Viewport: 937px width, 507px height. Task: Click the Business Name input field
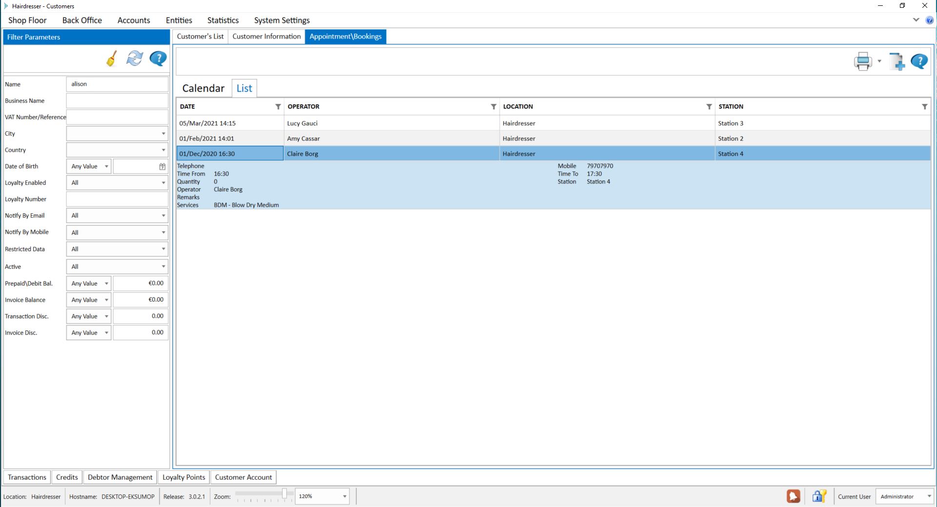tap(117, 101)
